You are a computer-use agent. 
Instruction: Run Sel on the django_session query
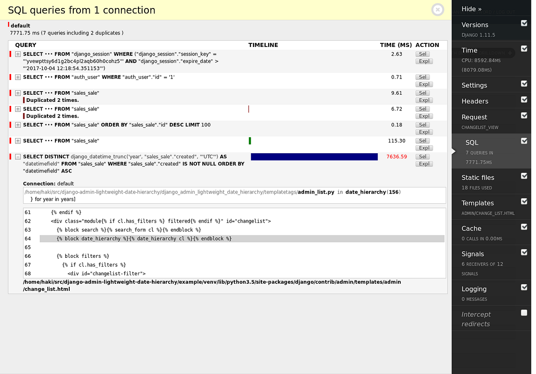(423, 54)
